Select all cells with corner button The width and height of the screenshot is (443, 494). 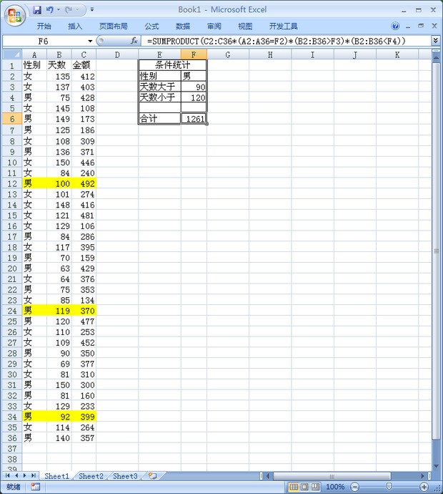pos(12,54)
